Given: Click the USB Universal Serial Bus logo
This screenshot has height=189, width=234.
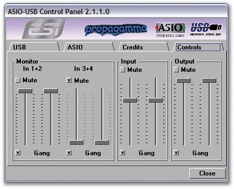Looking at the screenshot, I should pos(206,29).
